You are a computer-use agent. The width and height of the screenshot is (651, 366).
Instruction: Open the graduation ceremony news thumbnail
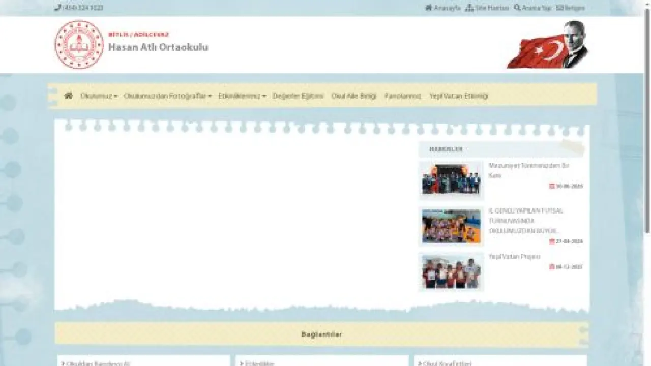pyautogui.click(x=451, y=179)
